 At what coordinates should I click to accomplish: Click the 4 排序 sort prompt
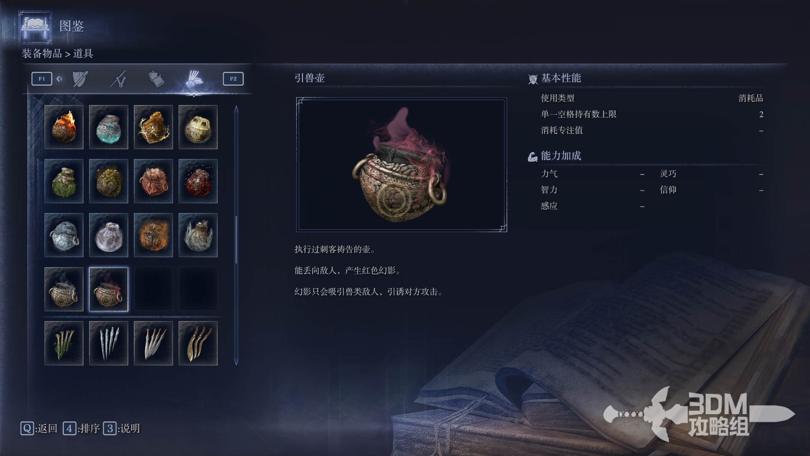tap(81, 429)
